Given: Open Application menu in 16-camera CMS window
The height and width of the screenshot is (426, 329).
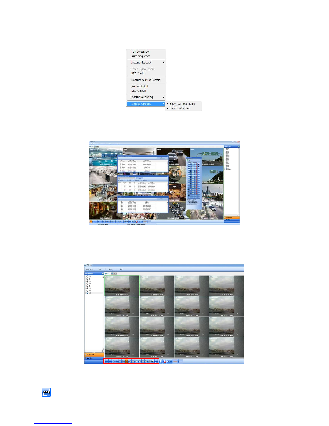Looking at the screenshot, I should [x=89, y=269].
